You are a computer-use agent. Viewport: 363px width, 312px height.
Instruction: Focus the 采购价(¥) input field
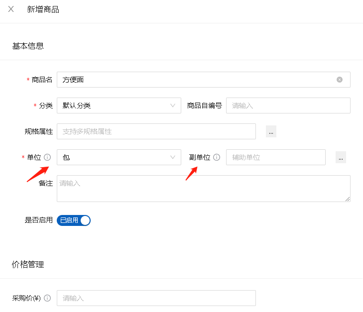click(x=156, y=298)
